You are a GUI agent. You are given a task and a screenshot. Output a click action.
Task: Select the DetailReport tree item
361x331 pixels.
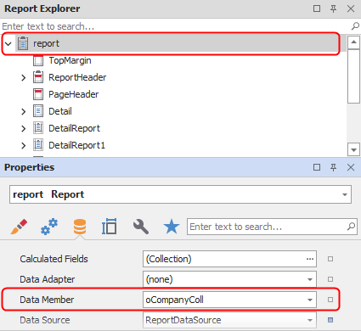pos(74,128)
